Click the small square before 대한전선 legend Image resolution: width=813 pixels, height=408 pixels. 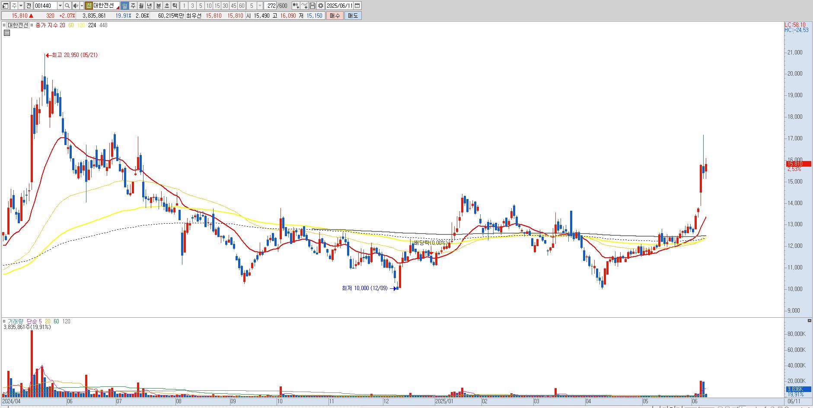coord(4,25)
